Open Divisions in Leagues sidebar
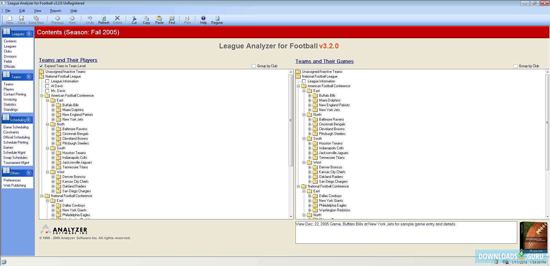 [x=10, y=56]
